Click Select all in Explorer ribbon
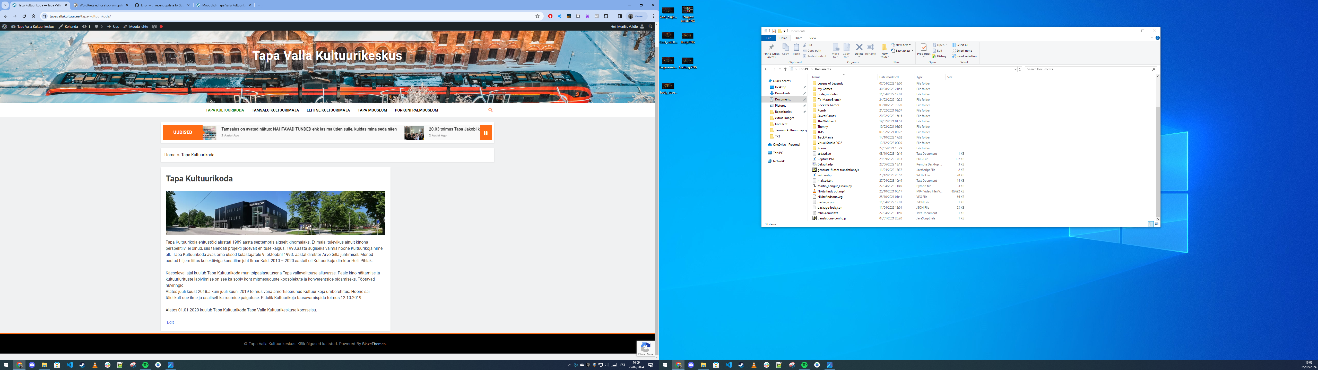The image size is (1318, 370). (x=960, y=45)
